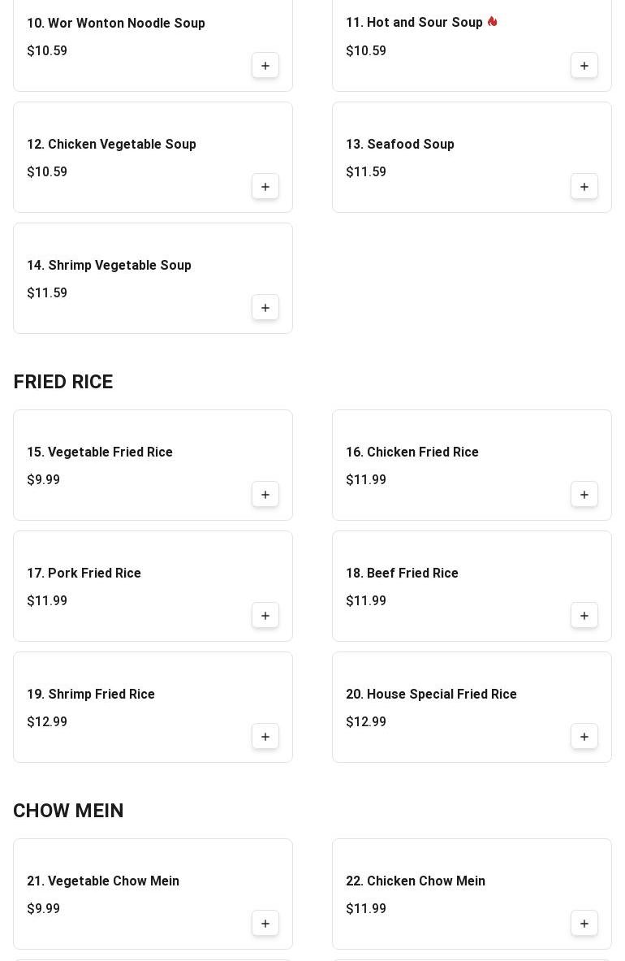Add Chicken Fried Rice to cart
Viewport: 625px width, 961px height.
[584, 495]
